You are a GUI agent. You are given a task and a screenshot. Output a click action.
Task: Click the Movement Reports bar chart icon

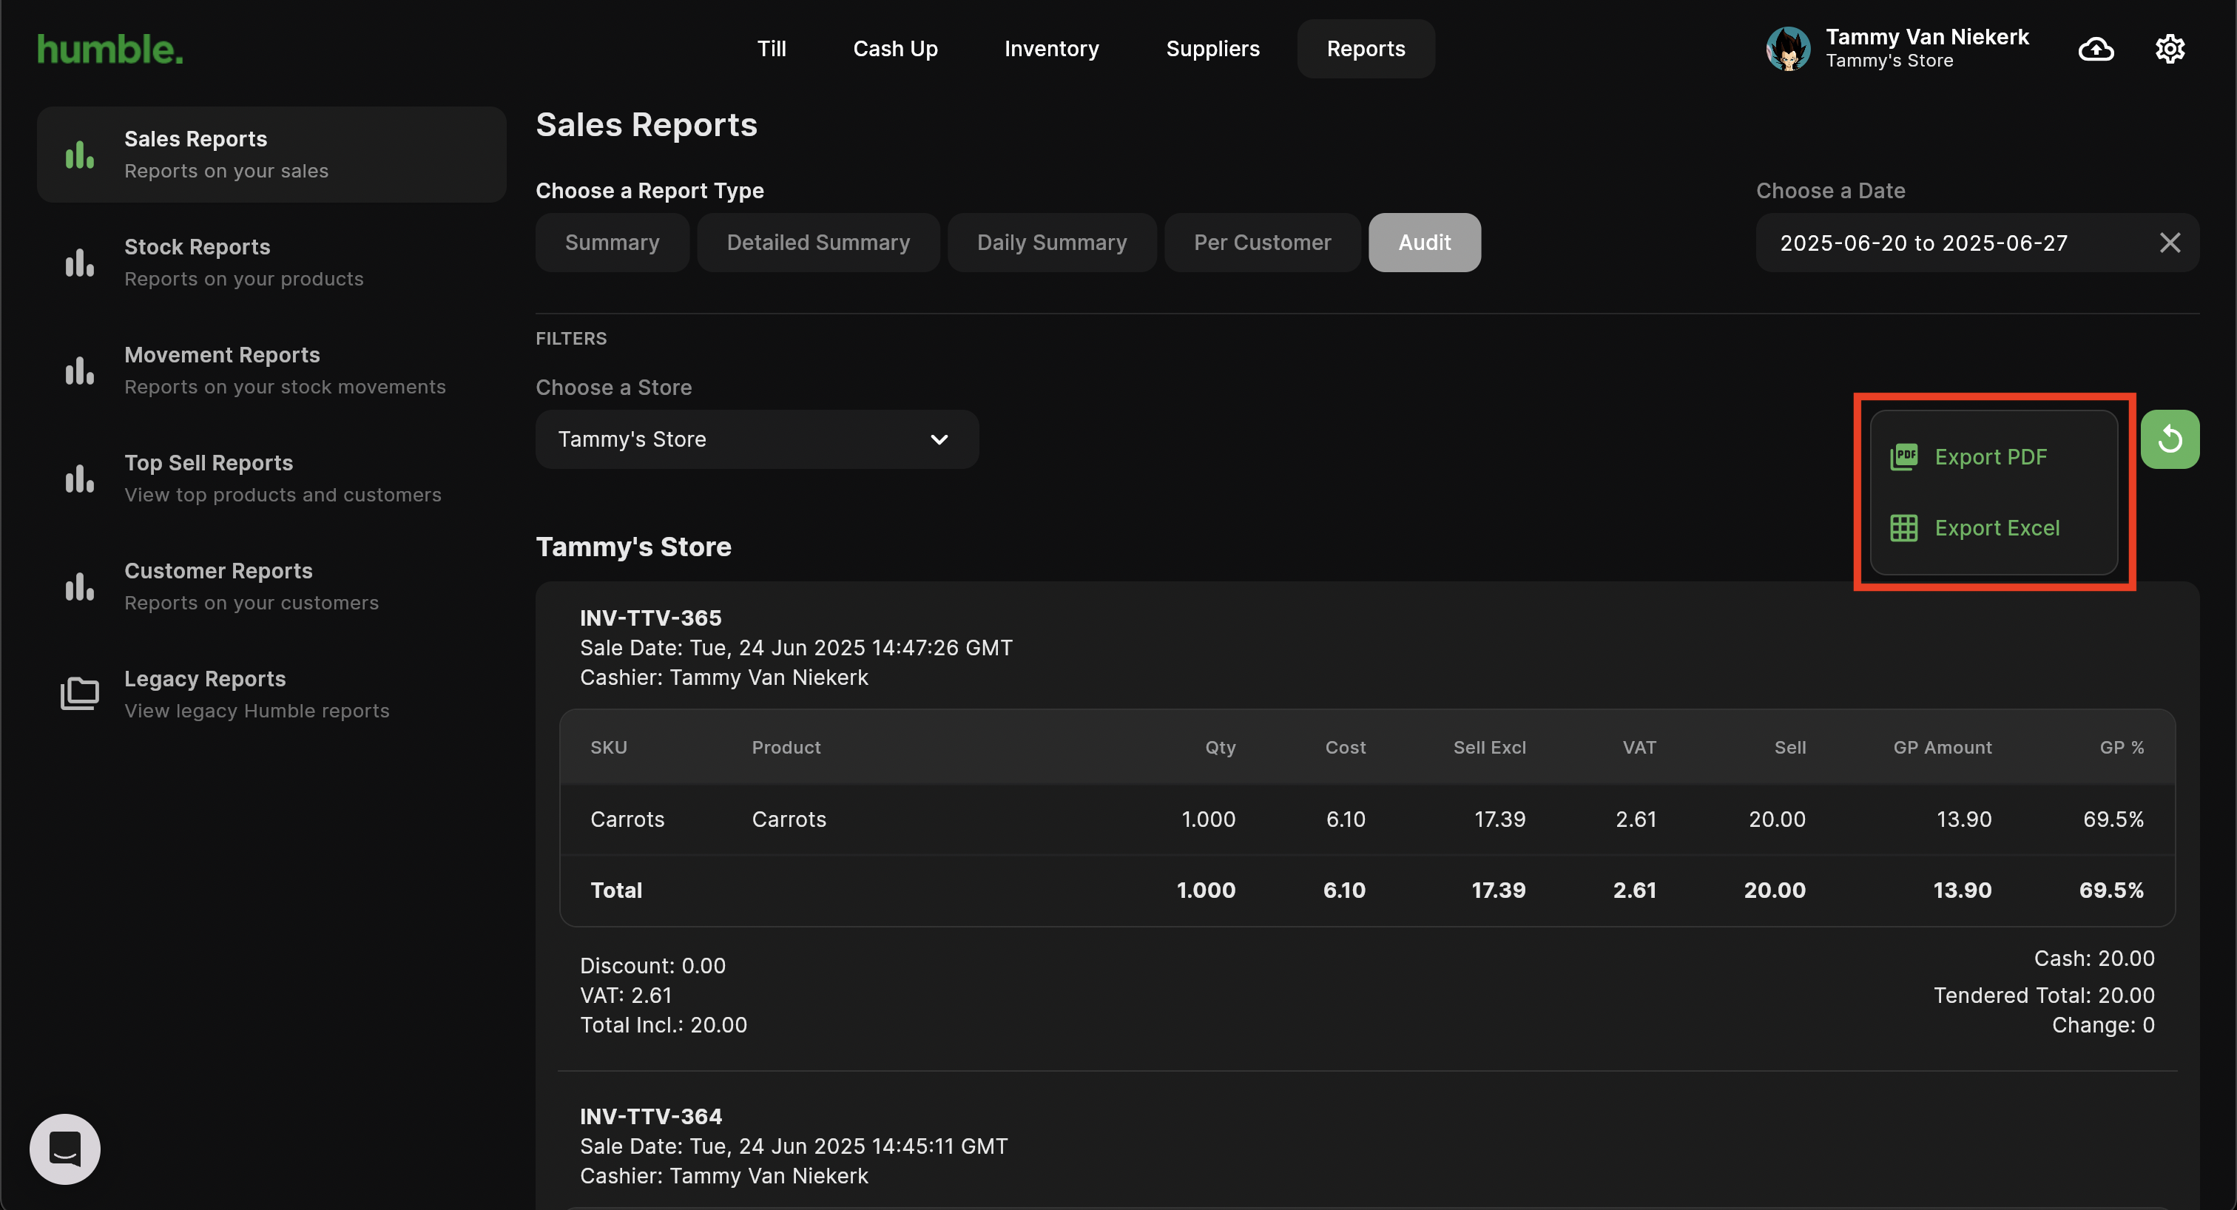[x=79, y=371]
